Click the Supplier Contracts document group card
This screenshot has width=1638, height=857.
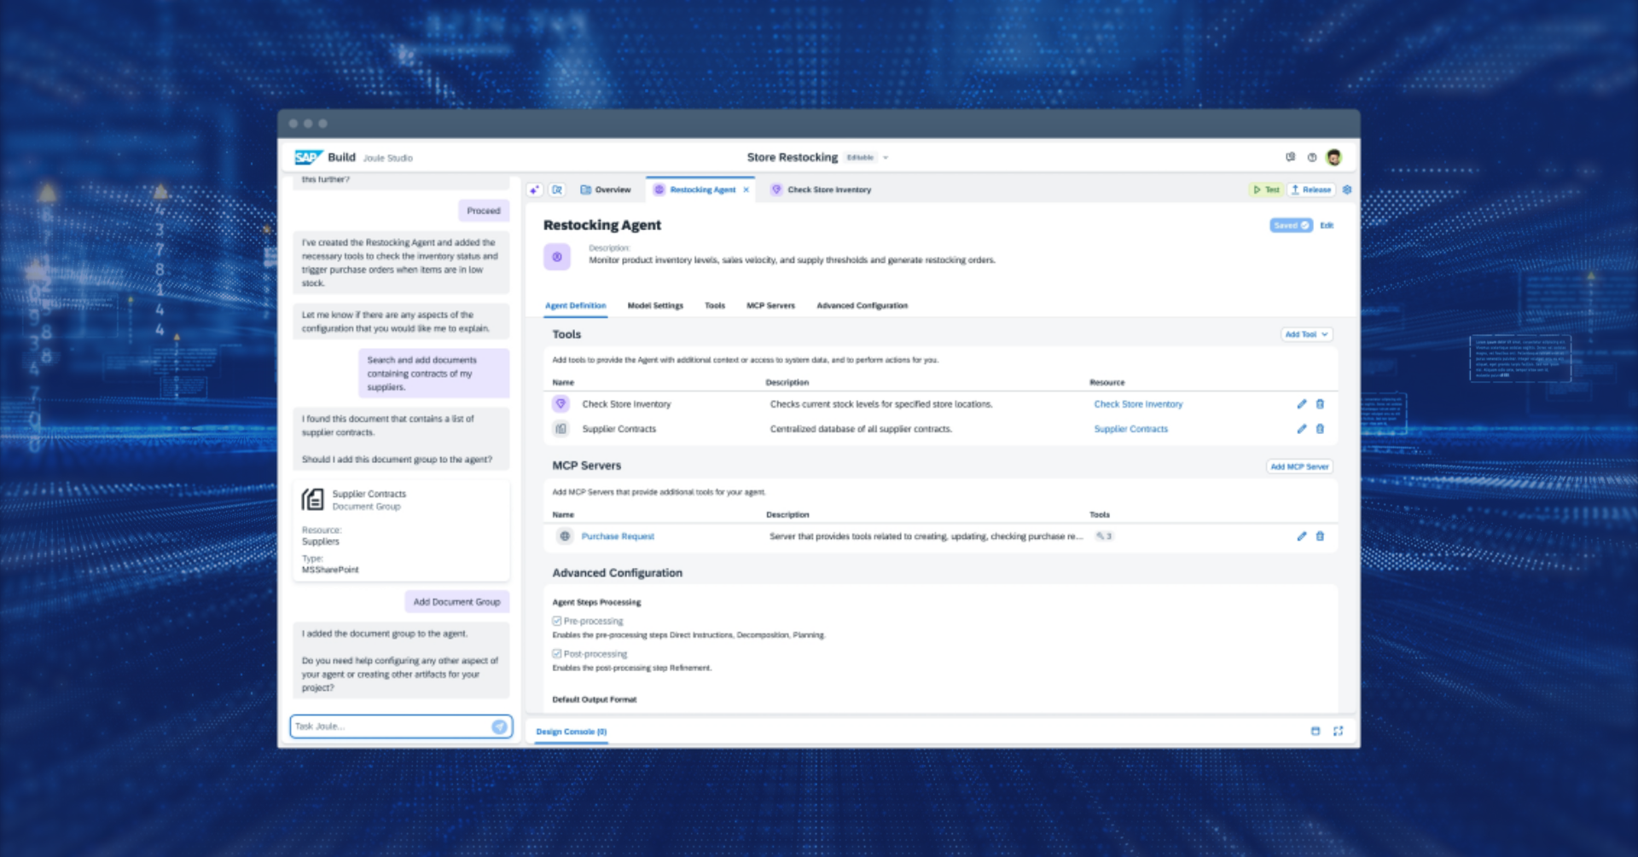coord(401,530)
